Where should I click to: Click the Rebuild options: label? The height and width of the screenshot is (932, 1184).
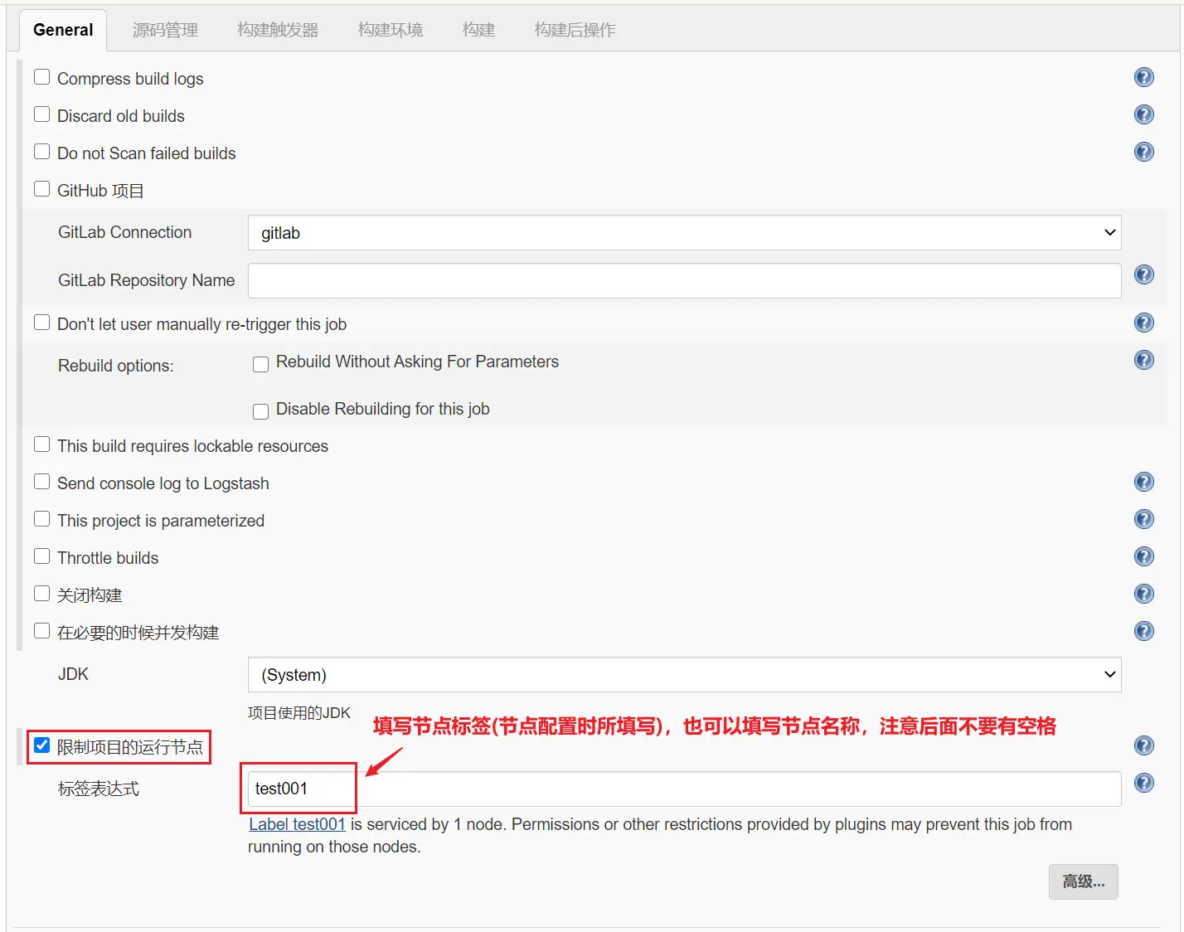pos(116,366)
